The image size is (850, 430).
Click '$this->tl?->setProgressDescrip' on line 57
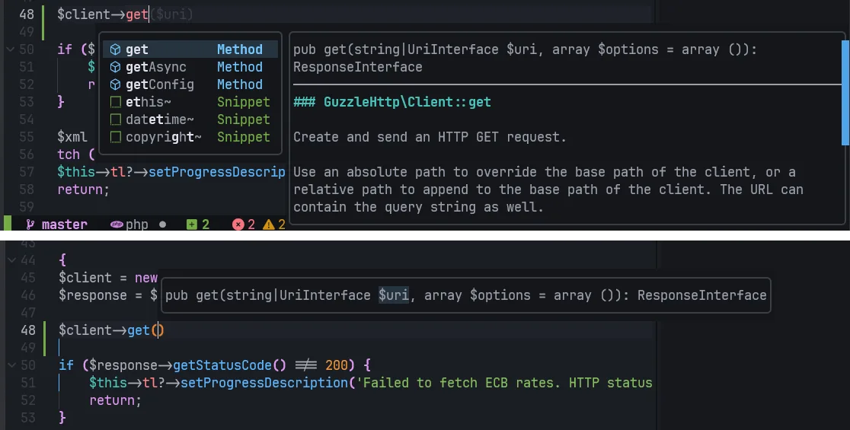tap(171, 172)
